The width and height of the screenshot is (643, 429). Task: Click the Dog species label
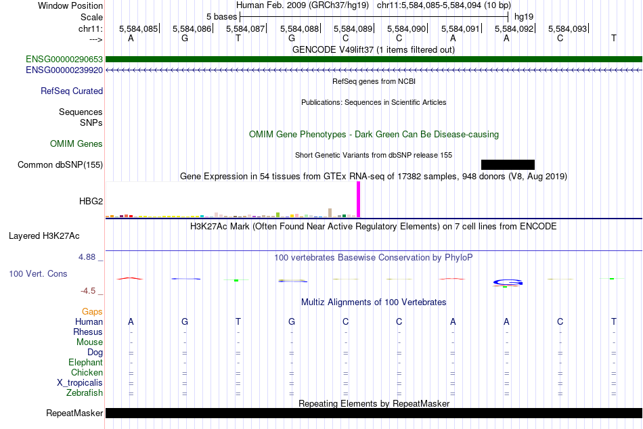[95, 353]
